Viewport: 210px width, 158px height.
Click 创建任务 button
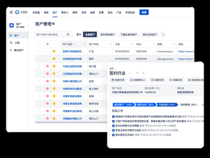(x=118, y=80)
